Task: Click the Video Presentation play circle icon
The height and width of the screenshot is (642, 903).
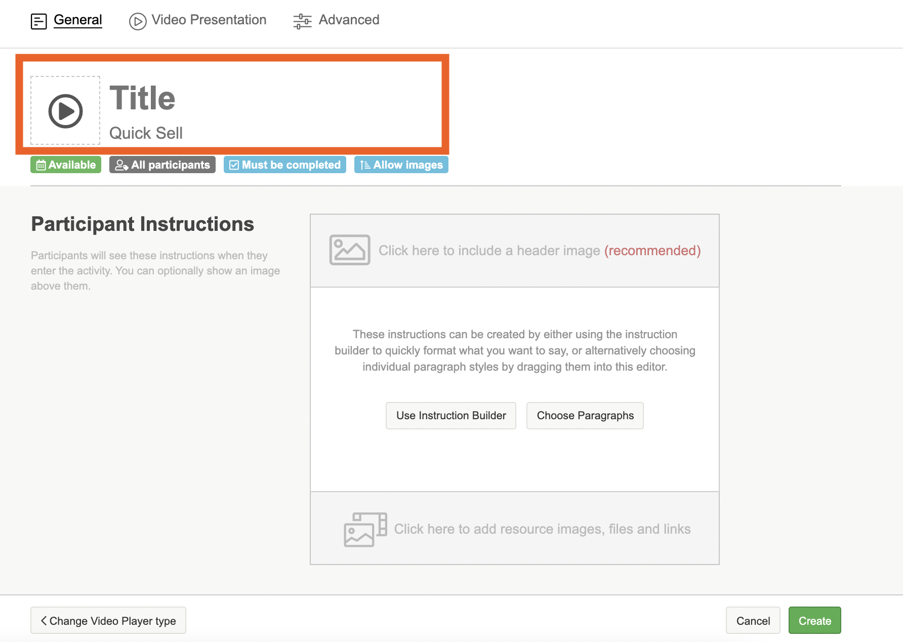Action: point(137,21)
